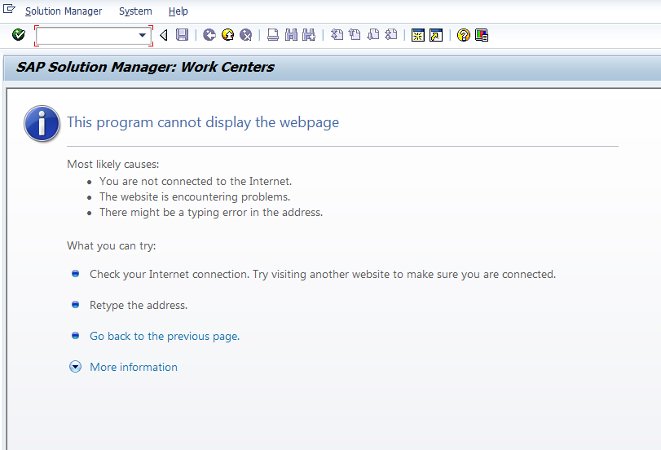The width and height of the screenshot is (661, 450).
Task: Click the 'More information' link
Action: coord(134,367)
